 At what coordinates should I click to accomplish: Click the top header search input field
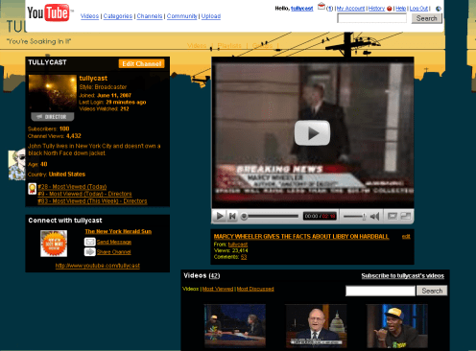click(x=371, y=18)
